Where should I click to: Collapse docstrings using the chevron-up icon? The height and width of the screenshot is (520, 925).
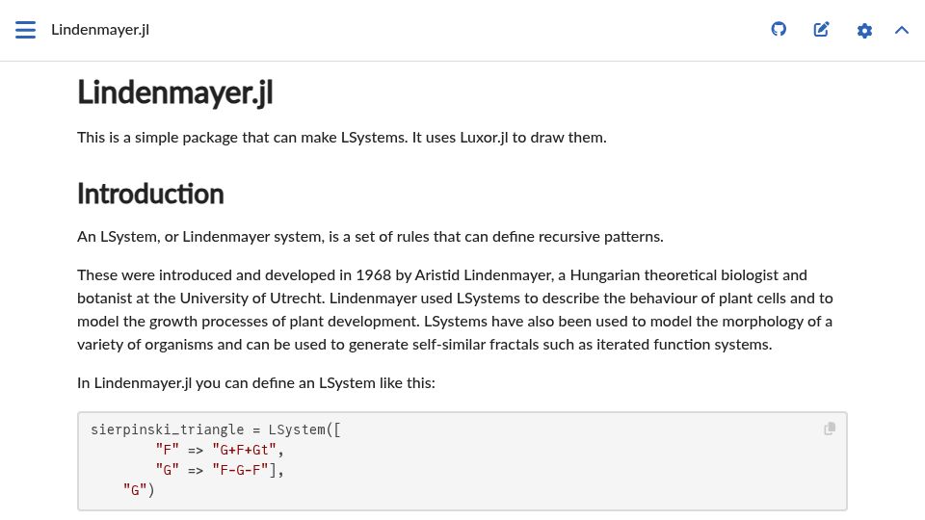[x=902, y=30]
